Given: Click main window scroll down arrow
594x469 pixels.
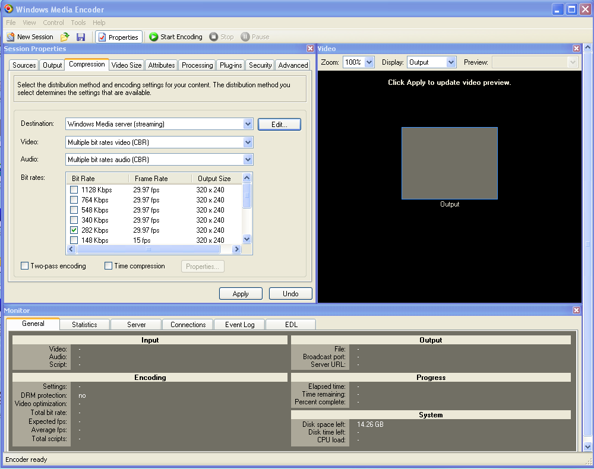Looking at the screenshot, I should [587, 446].
